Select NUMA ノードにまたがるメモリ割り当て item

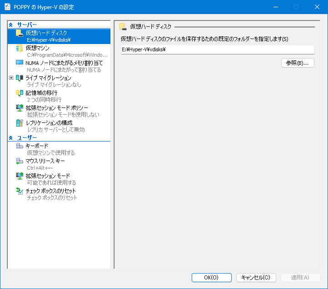(64, 63)
